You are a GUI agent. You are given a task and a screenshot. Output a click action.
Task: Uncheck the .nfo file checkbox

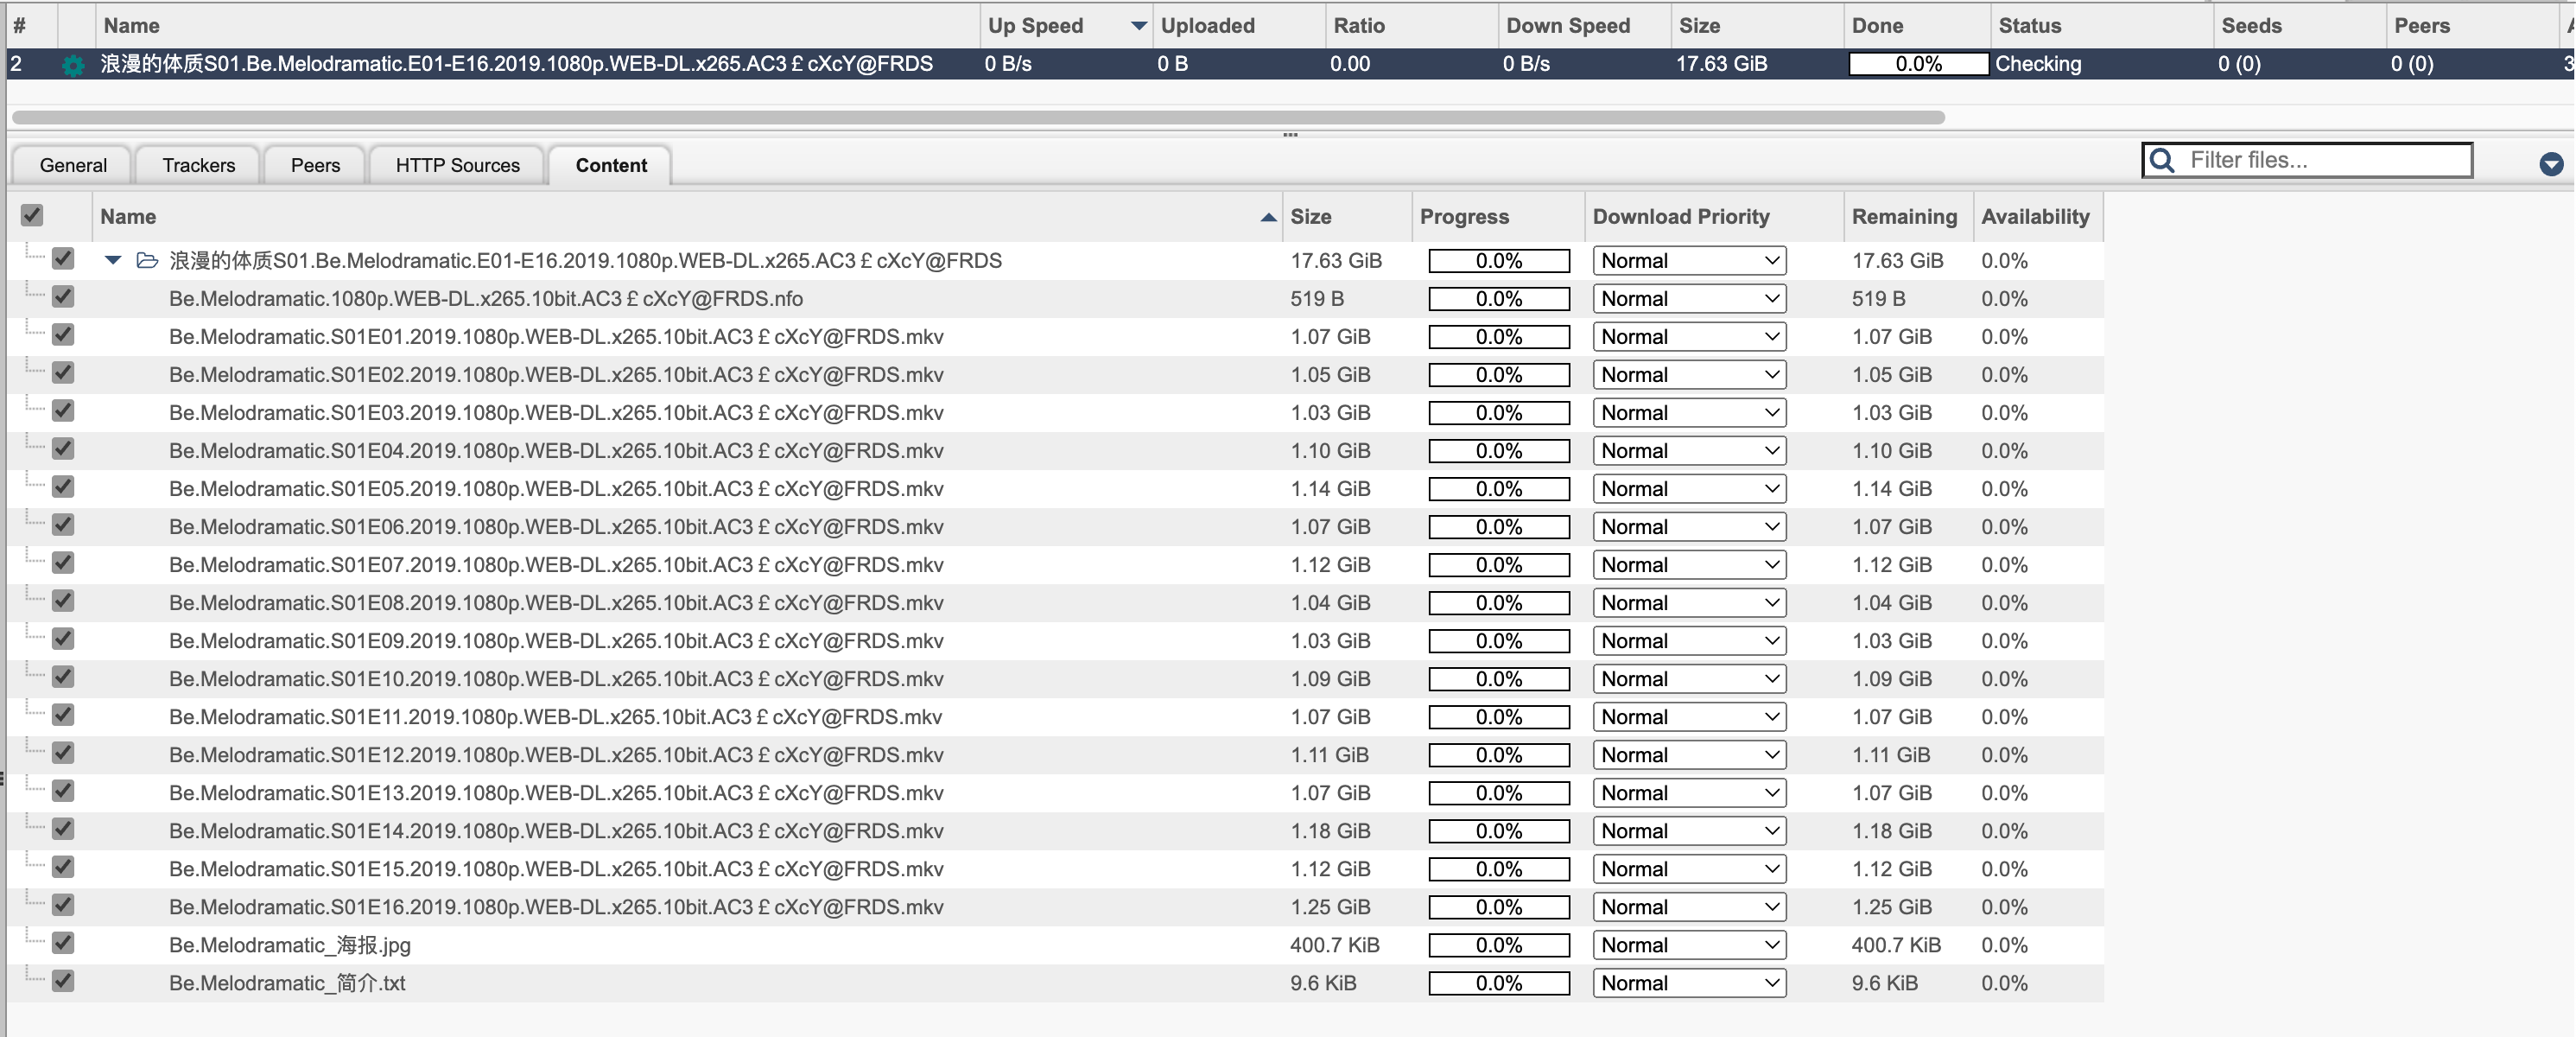tap(63, 297)
